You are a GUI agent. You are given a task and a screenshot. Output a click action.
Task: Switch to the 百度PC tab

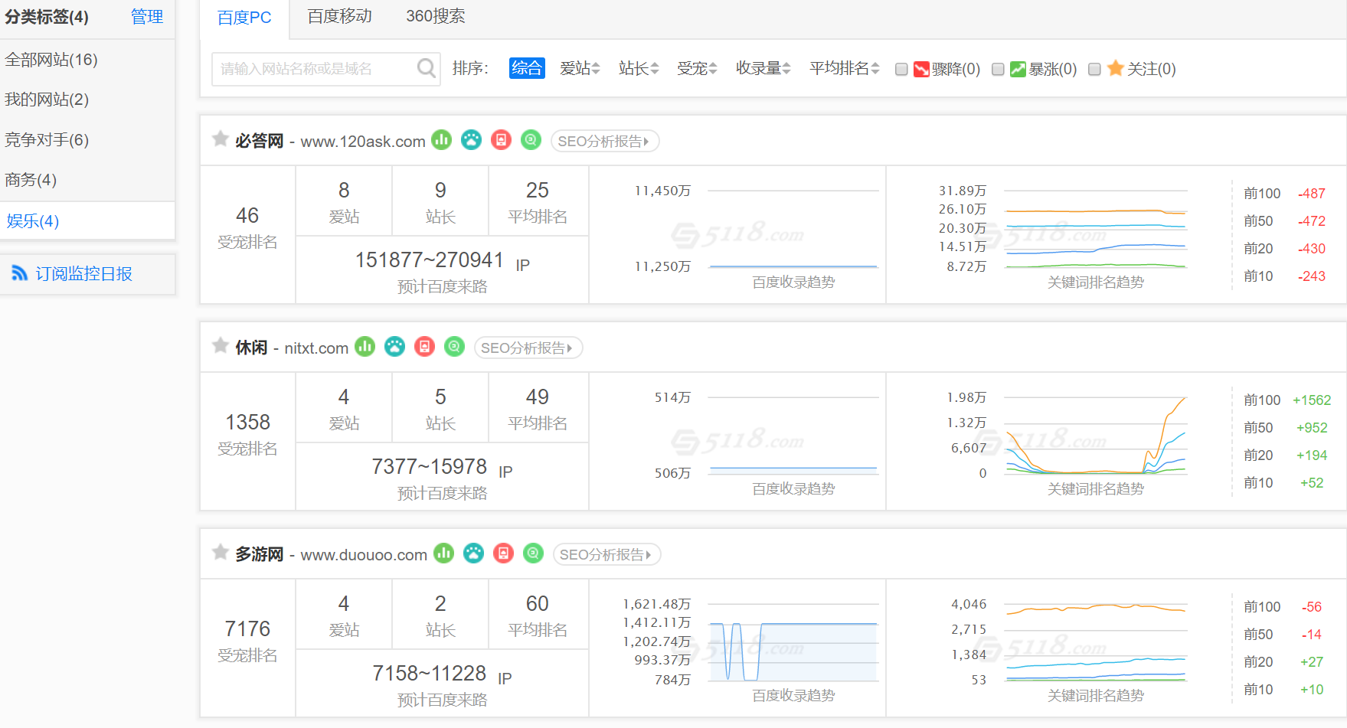pos(244,18)
